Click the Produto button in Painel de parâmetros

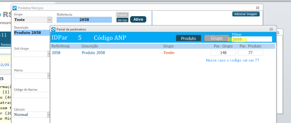pyautogui.click(x=189, y=38)
